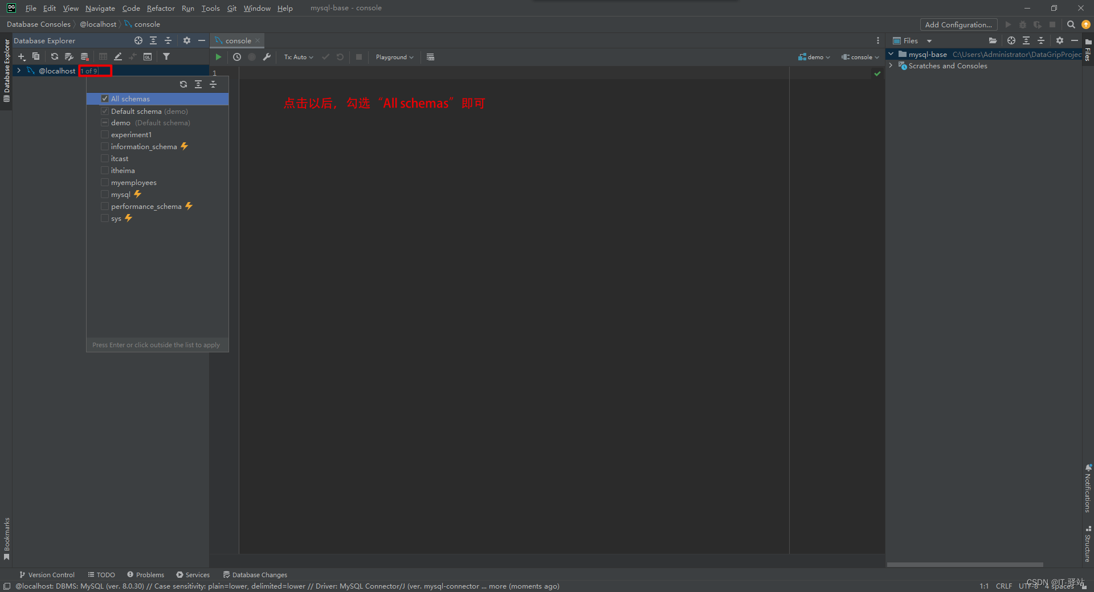Click the Refresh icon in Database Explorer
This screenshot has width=1094, height=592.
[54, 57]
